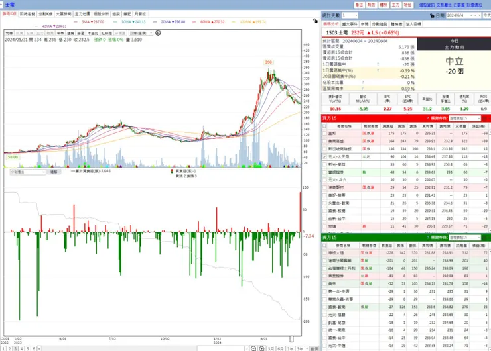Open the 主力地圖 tab
The height and width of the screenshot is (351, 491).
click(x=82, y=14)
